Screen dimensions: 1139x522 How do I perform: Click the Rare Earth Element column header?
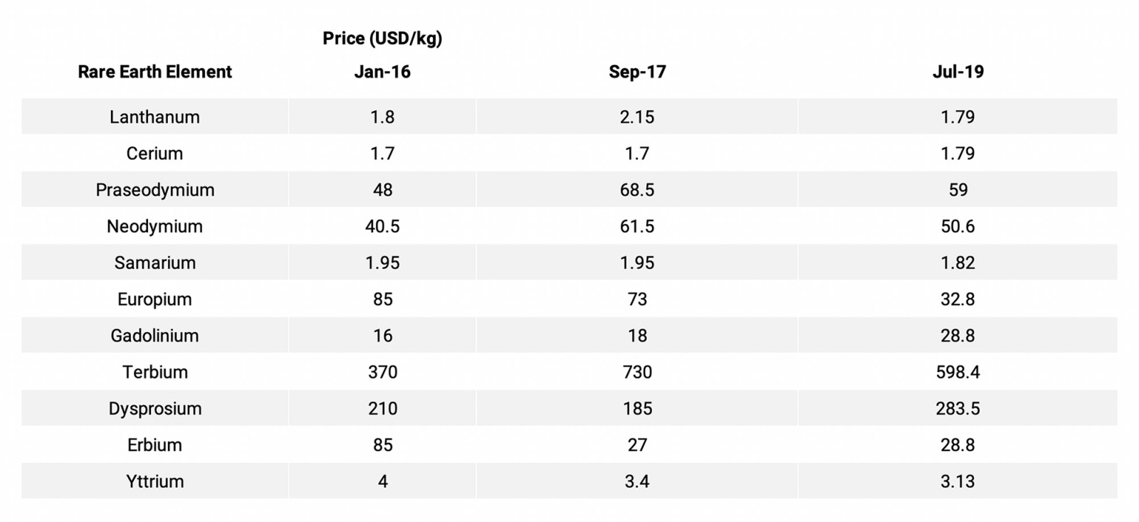(154, 72)
